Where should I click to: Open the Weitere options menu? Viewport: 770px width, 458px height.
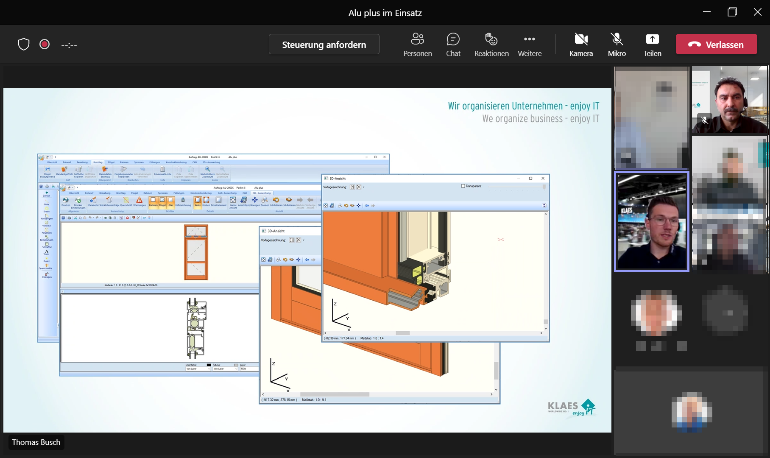[530, 45]
